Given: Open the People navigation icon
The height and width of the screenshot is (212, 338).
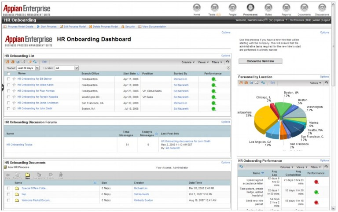Looking at the screenshot, I should pos(232,7).
